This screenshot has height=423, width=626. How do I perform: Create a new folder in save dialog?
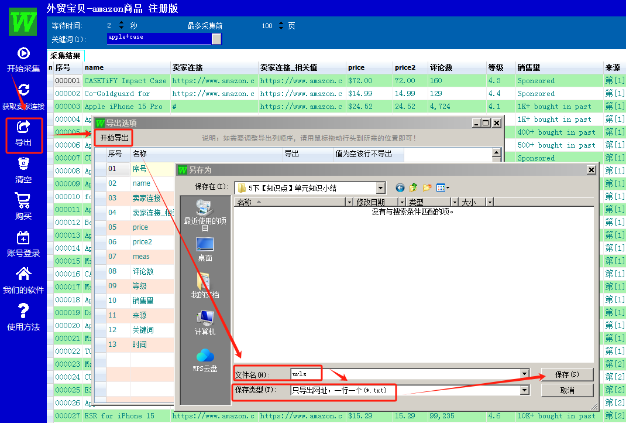point(426,187)
